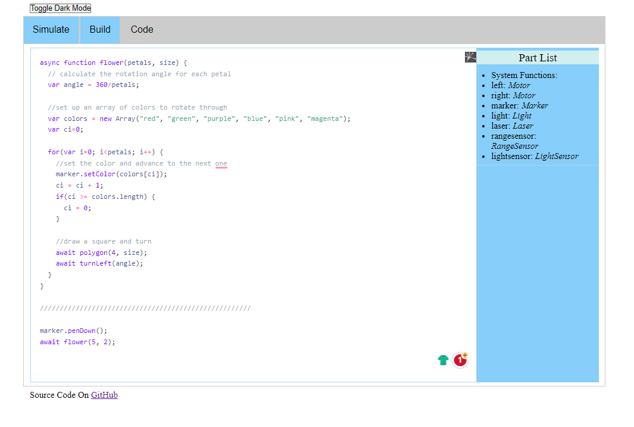Switch to the Build tab

[x=100, y=30]
